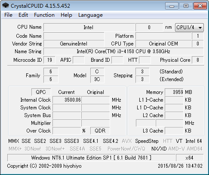Image resolution: width=209 pixels, height=175 pixels.
Task: Open the Function menu
Action: click(44, 15)
